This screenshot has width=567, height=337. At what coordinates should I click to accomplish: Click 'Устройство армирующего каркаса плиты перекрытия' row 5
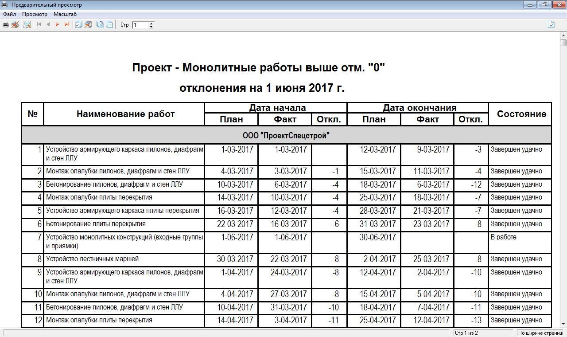[x=123, y=211]
